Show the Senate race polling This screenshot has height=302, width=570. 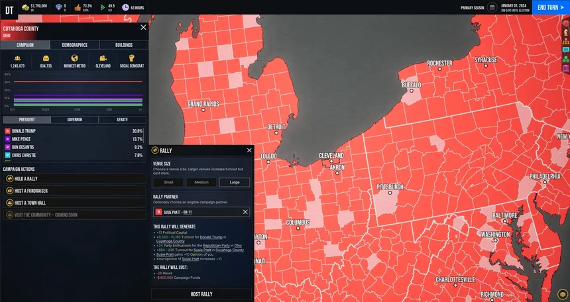coord(122,120)
